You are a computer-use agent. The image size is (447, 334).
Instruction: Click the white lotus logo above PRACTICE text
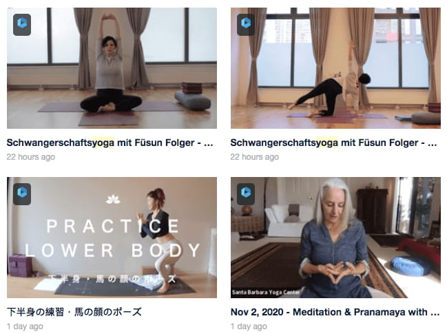point(113,199)
